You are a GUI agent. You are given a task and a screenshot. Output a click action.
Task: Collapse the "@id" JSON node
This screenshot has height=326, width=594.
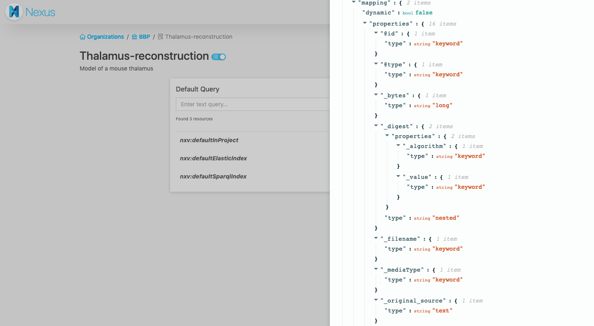tap(376, 33)
